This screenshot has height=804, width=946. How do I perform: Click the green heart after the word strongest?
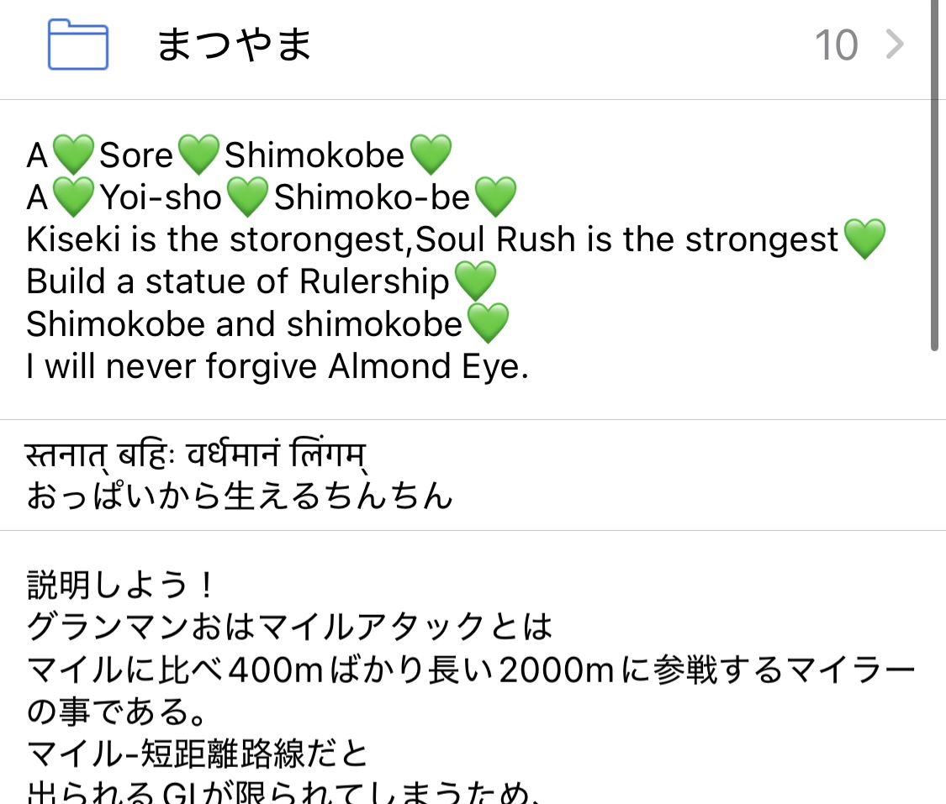[864, 240]
